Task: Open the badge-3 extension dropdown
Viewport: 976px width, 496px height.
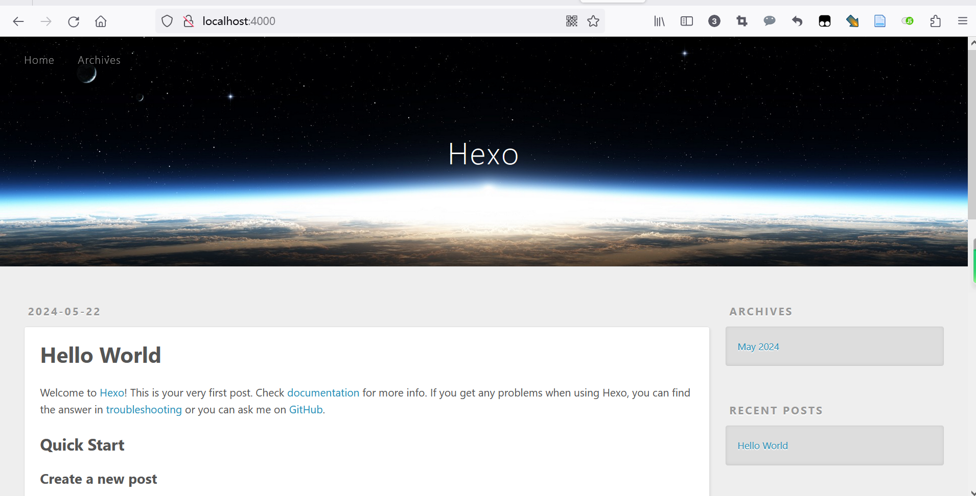Action: (x=714, y=21)
